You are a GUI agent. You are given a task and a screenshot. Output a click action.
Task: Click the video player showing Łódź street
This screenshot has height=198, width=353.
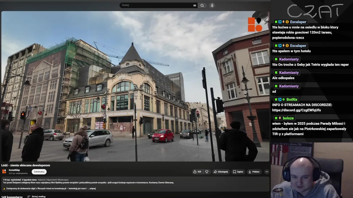[x=135, y=86]
